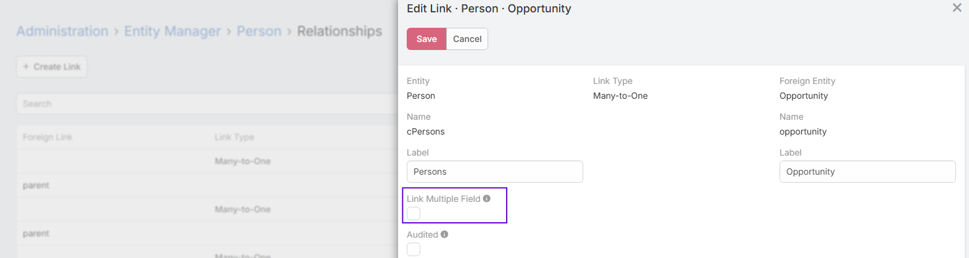Select the second 'parent' foreign link row
Image resolution: width=969 pixels, height=258 pixels.
[x=36, y=233]
